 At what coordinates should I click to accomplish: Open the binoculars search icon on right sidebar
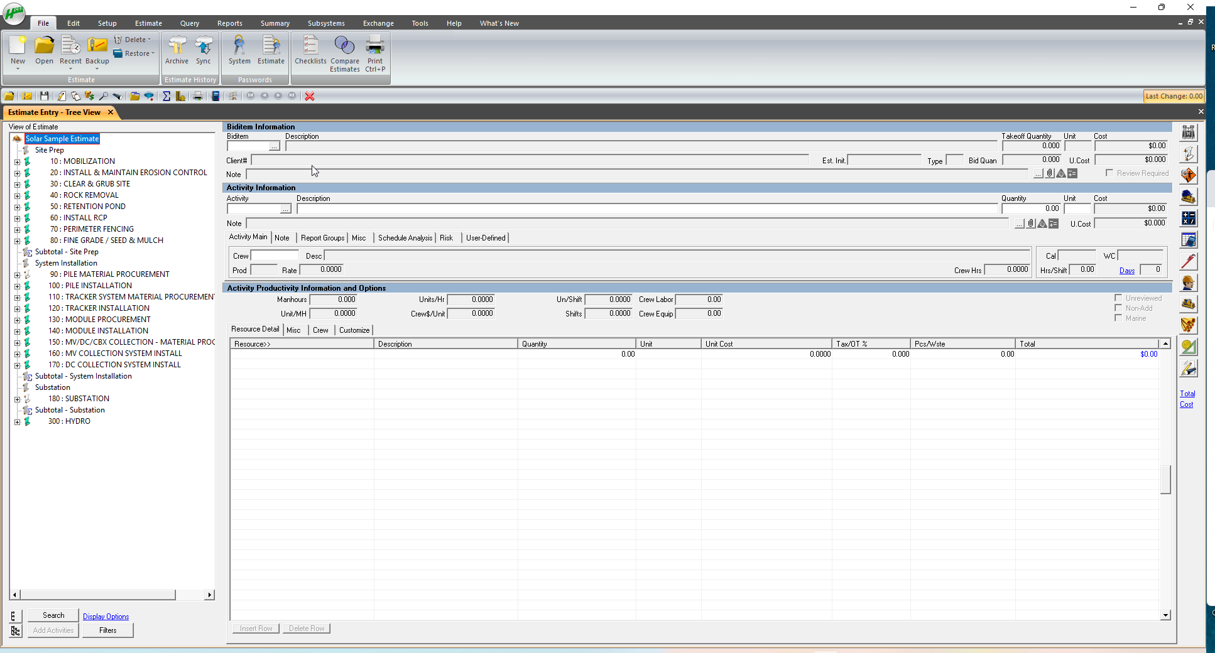point(1188,132)
